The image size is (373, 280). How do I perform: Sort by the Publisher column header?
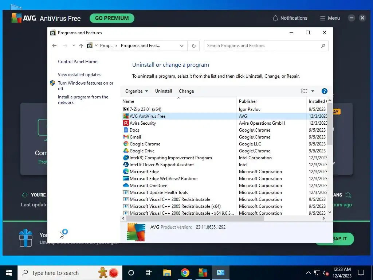click(x=271, y=101)
